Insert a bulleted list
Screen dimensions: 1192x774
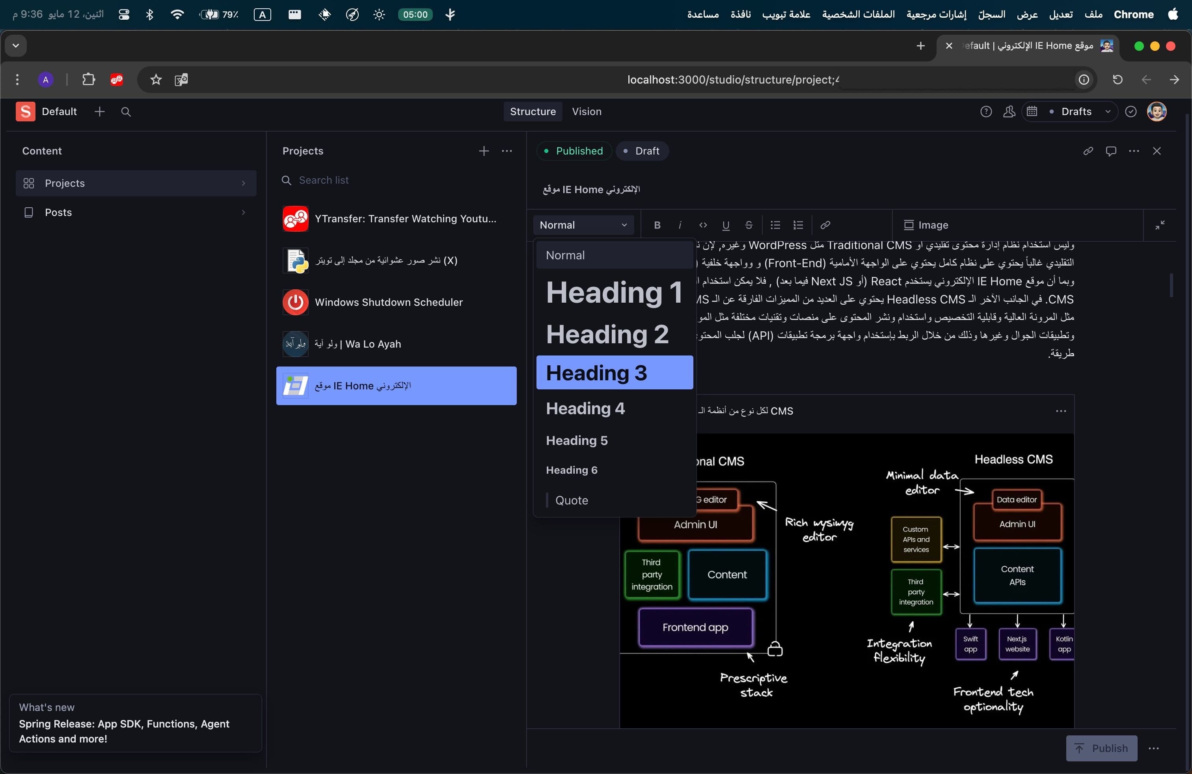(775, 225)
